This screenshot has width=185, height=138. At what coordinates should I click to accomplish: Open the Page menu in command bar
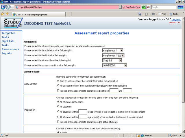[163, 14]
